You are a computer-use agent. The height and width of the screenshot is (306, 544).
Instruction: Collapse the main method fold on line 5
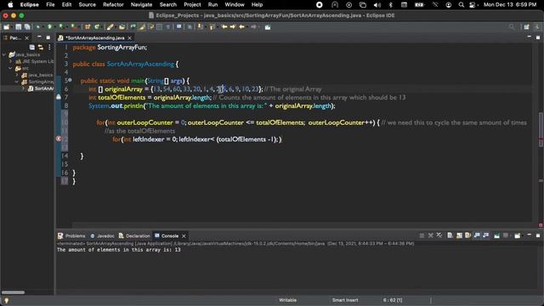coord(70,80)
